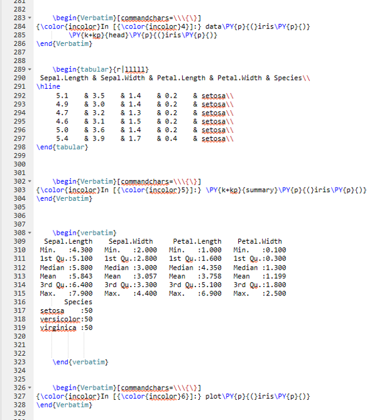Click the word plot on line 327

pos(214,396)
